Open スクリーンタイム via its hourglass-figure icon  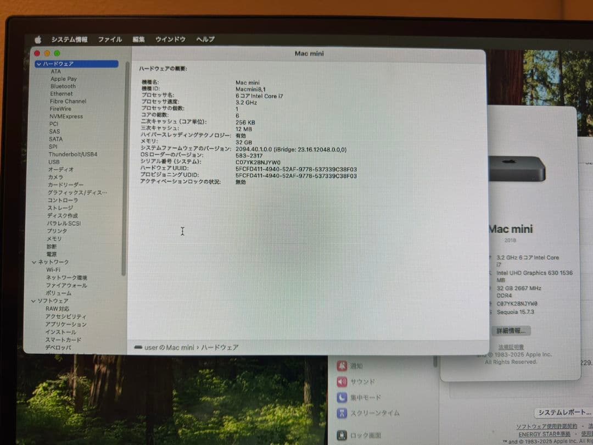click(x=343, y=413)
